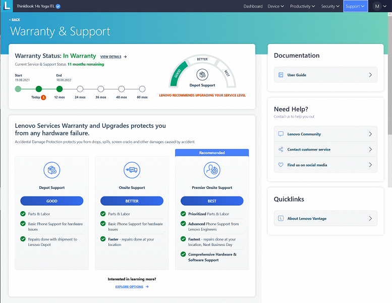This screenshot has width=392, height=303.
Task: Open Find us on social media
Action: pyautogui.click(x=325, y=165)
